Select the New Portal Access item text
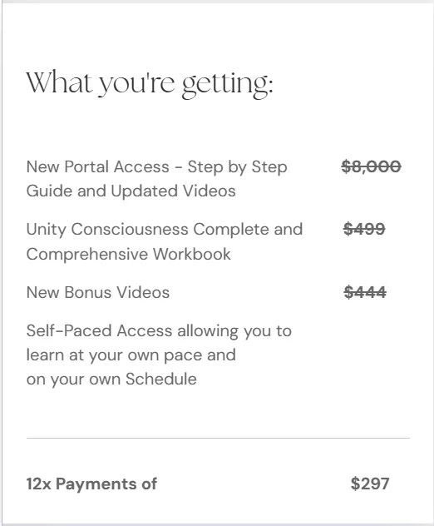This screenshot has width=434, height=526. coord(156,179)
